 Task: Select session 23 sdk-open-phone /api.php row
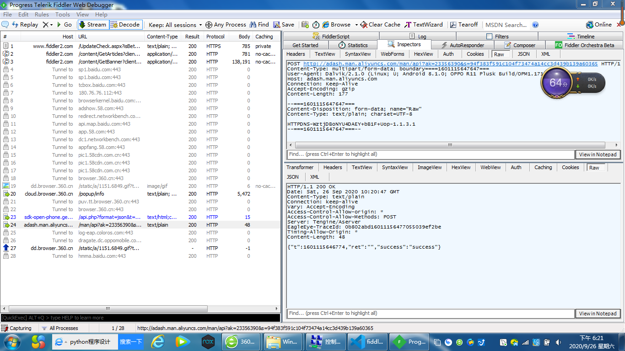coord(140,217)
